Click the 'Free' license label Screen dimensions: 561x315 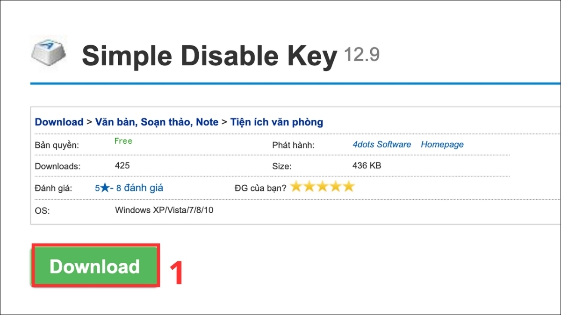click(123, 141)
